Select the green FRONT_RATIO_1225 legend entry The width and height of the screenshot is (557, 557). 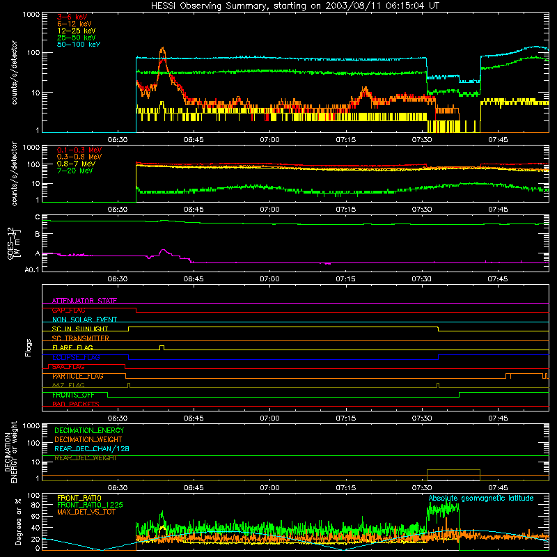(90, 505)
